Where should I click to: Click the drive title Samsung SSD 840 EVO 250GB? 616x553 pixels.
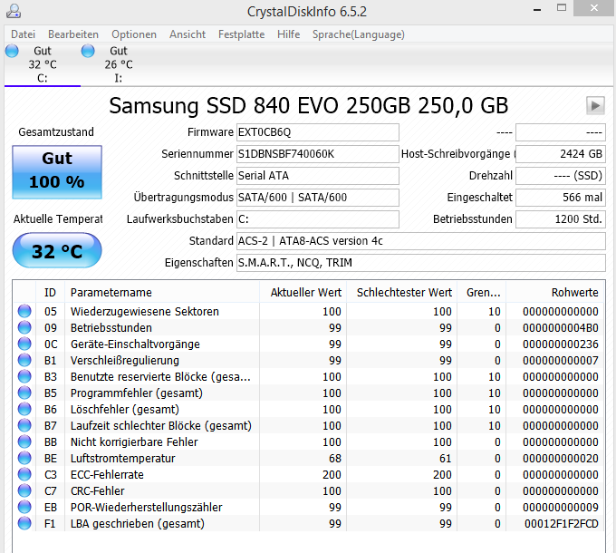coord(308,105)
